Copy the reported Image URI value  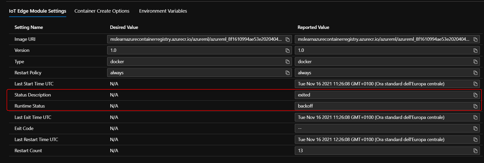[475, 39]
